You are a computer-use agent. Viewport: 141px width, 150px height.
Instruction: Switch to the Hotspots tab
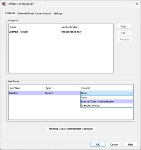(10, 13)
